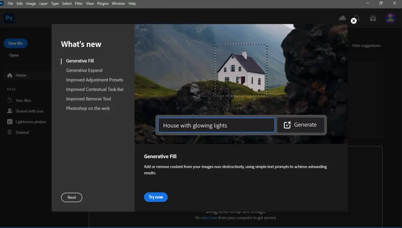Click the House with glowing lights prompt field
The height and width of the screenshot is (228, 402).
pos(216,125)
